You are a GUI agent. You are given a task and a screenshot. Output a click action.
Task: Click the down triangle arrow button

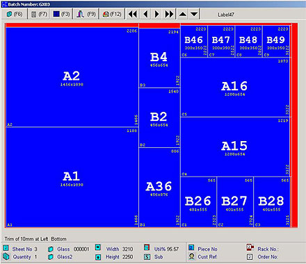194,15
